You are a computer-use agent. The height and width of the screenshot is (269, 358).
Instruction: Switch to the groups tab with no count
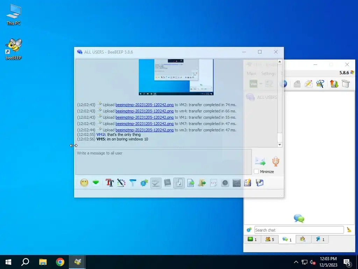(303, 240)
